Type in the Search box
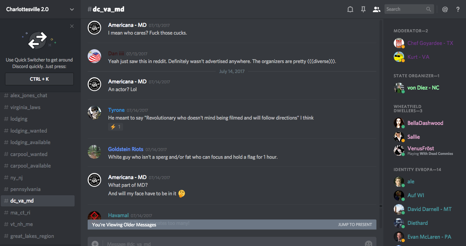This screenshot has width=466, height=246. click(x=404, y=9)
